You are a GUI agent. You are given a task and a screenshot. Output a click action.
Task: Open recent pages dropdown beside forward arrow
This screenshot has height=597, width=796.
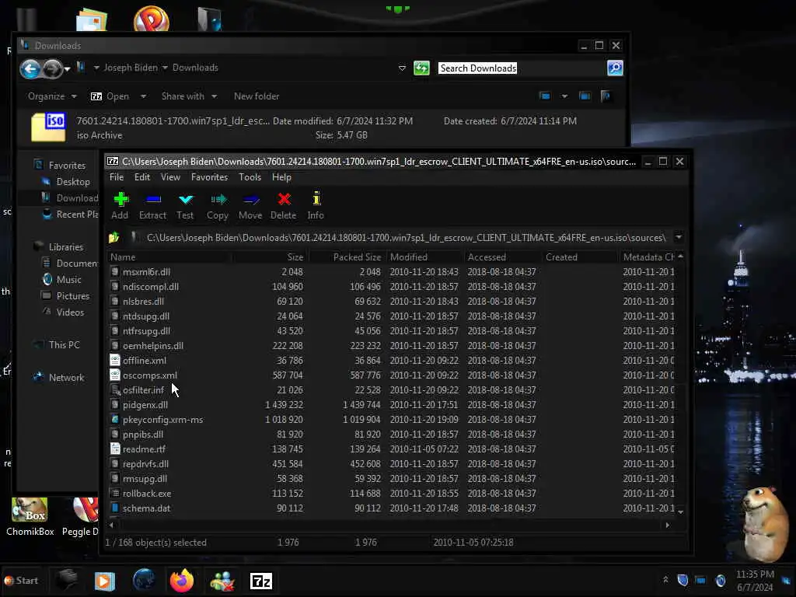pyautogui.click(x=67, y=69)
